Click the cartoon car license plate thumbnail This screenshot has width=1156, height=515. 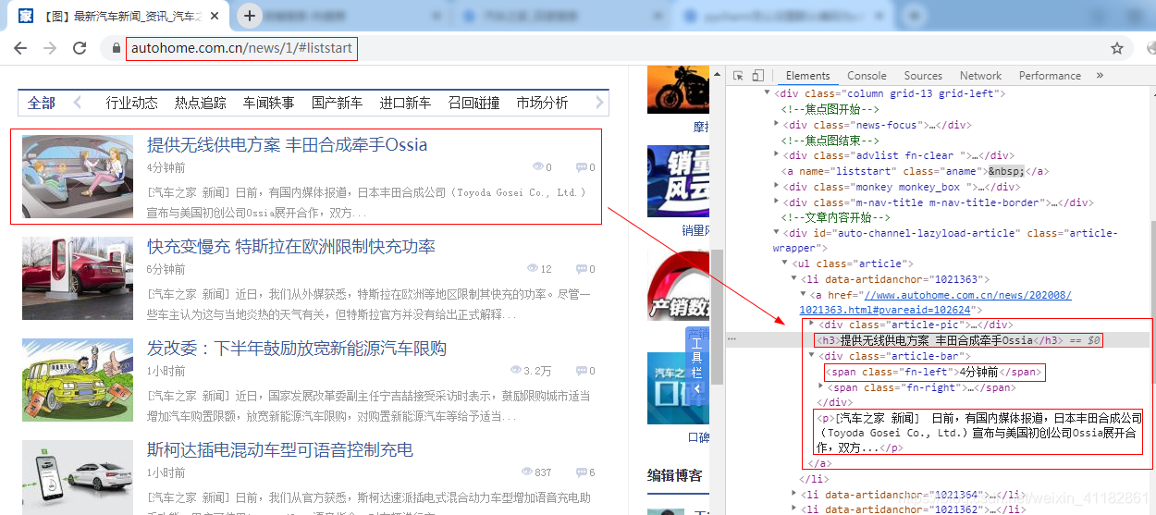click(78, 380)
